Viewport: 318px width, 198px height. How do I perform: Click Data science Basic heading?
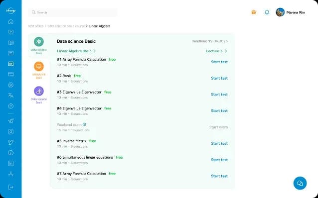click(76, 41)
